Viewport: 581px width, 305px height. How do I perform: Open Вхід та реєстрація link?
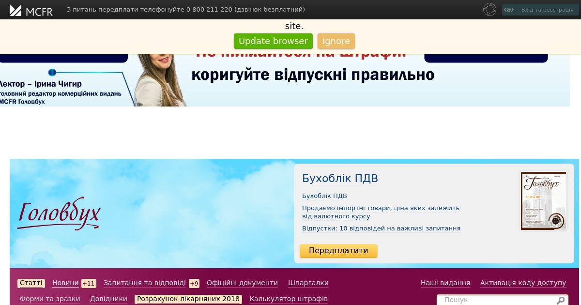(547, 10)
